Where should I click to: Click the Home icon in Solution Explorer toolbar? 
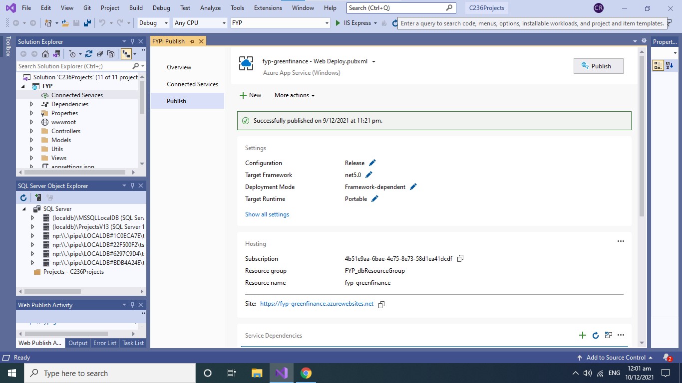(x=45, y=54)
